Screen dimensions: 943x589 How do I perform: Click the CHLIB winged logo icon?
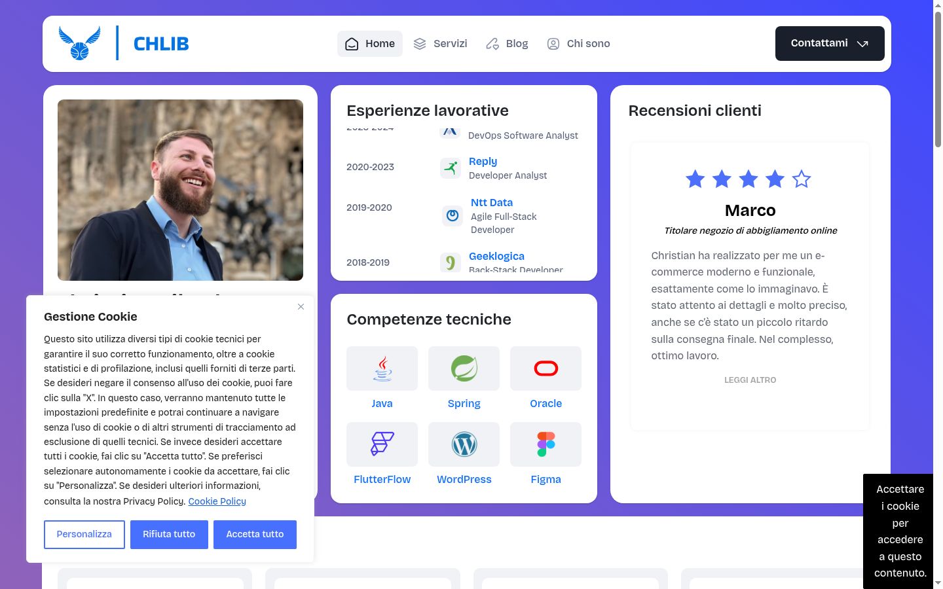[79, 43]
